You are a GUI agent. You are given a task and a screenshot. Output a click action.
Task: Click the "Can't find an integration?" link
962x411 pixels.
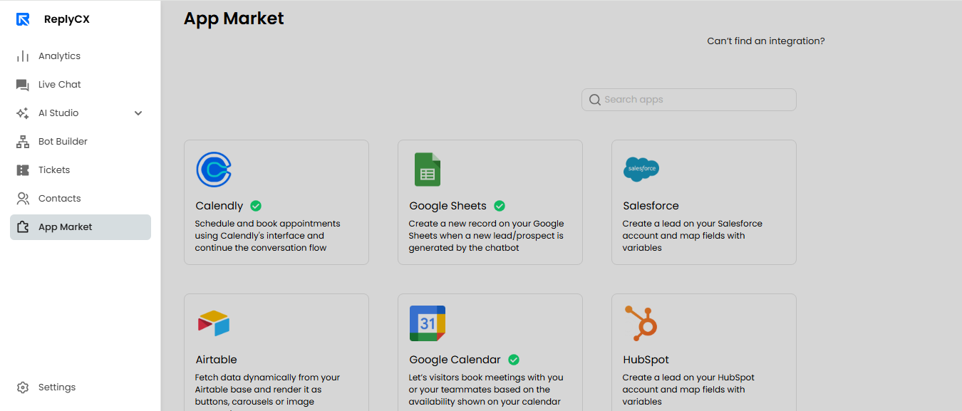[x=766, y=41]
